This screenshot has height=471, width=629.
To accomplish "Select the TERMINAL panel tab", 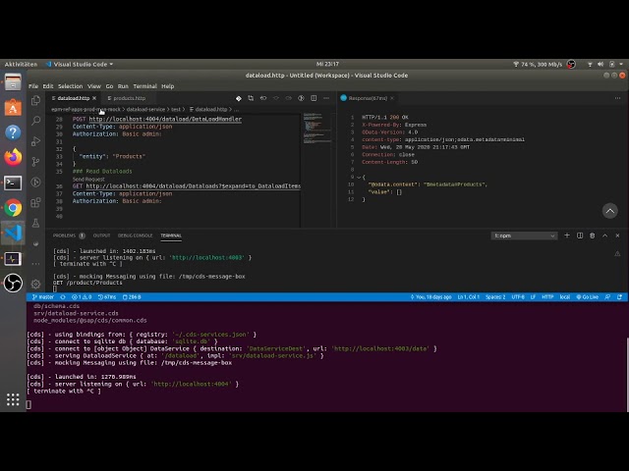I will pos(171,235).
